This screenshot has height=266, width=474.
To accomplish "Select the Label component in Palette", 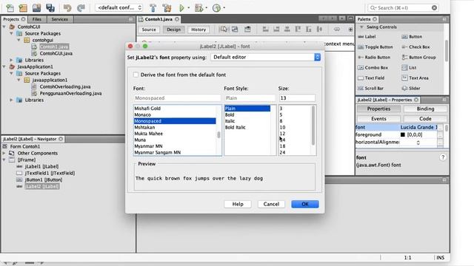I will click(x=367, y=37).
